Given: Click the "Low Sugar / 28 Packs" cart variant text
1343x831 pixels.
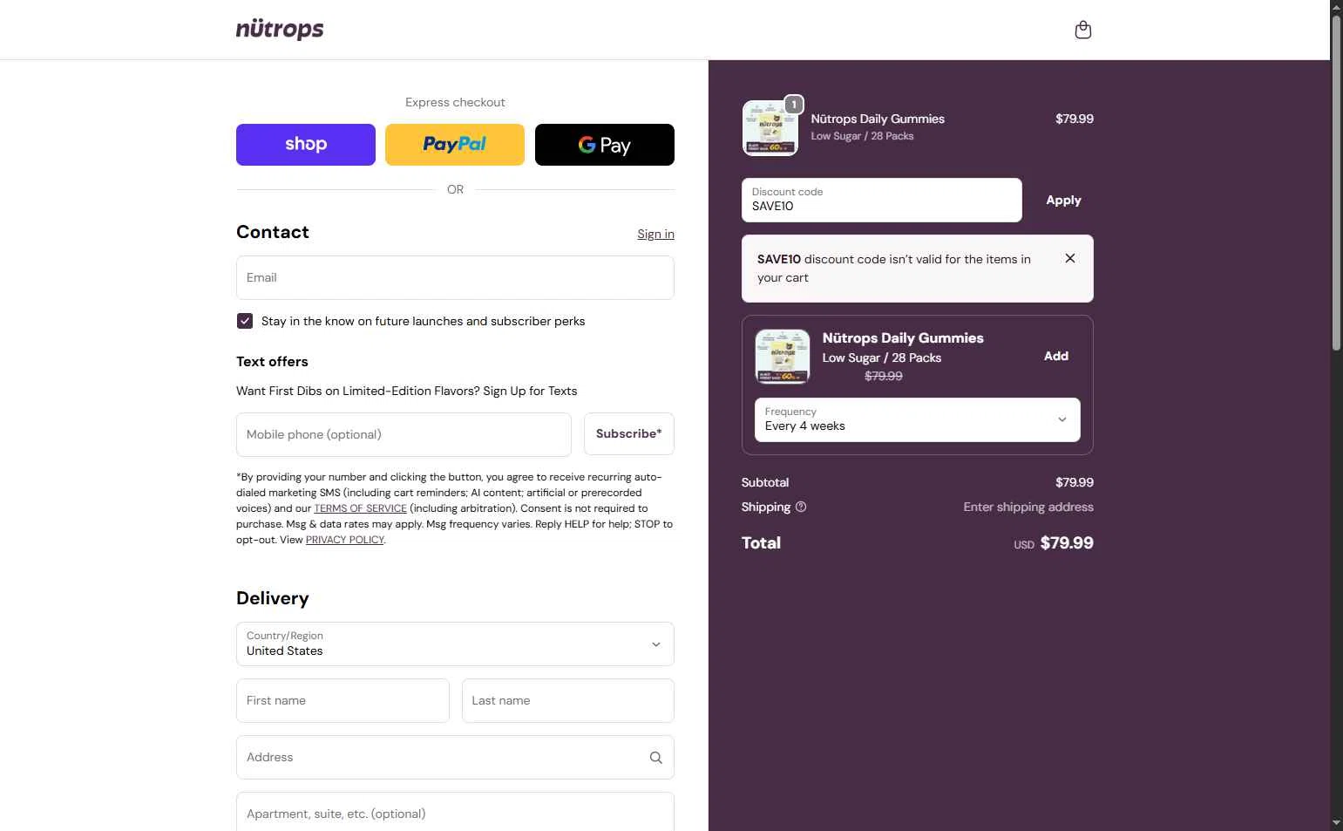Looking at the screenshot, I should [x=862, y=136].
